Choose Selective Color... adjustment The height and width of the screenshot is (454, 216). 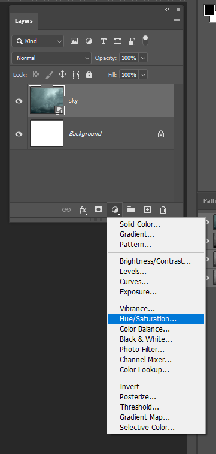tap(156, 428)
